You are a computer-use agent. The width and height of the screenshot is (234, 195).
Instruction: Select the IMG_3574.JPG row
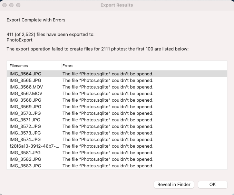[x=117, y=140]
